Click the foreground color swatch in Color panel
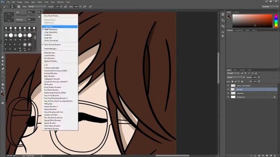Viewport: 280px width, 157px height. pyautogui.click(x=228, y=16)
